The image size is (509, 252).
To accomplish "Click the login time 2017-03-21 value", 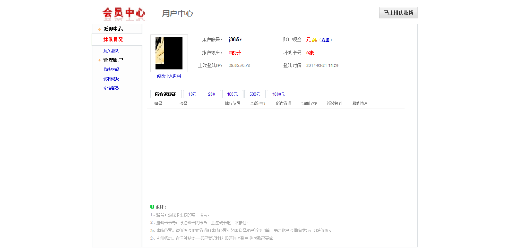I will pyautogui.click(x=322, y=65).
